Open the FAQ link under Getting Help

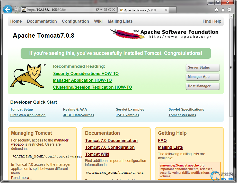[162, 141]
